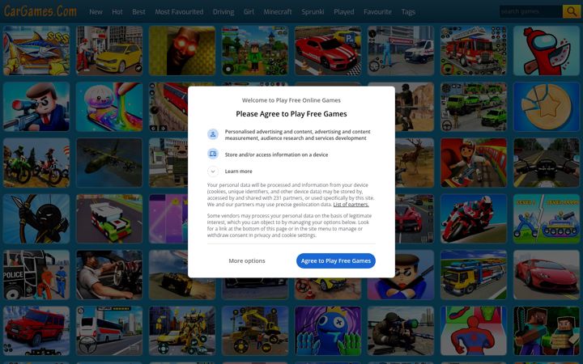Open the red sports car parking game
The height and width of the screenshot is (364, 583).
tap(328, 50)
